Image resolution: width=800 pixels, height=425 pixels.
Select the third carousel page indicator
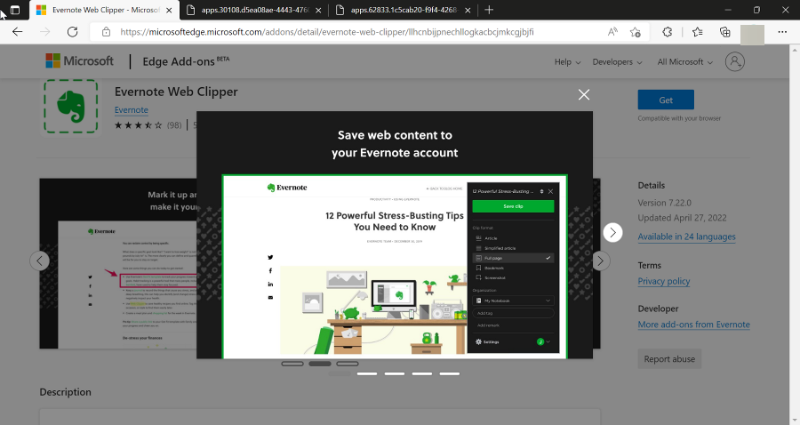[348, 364]
